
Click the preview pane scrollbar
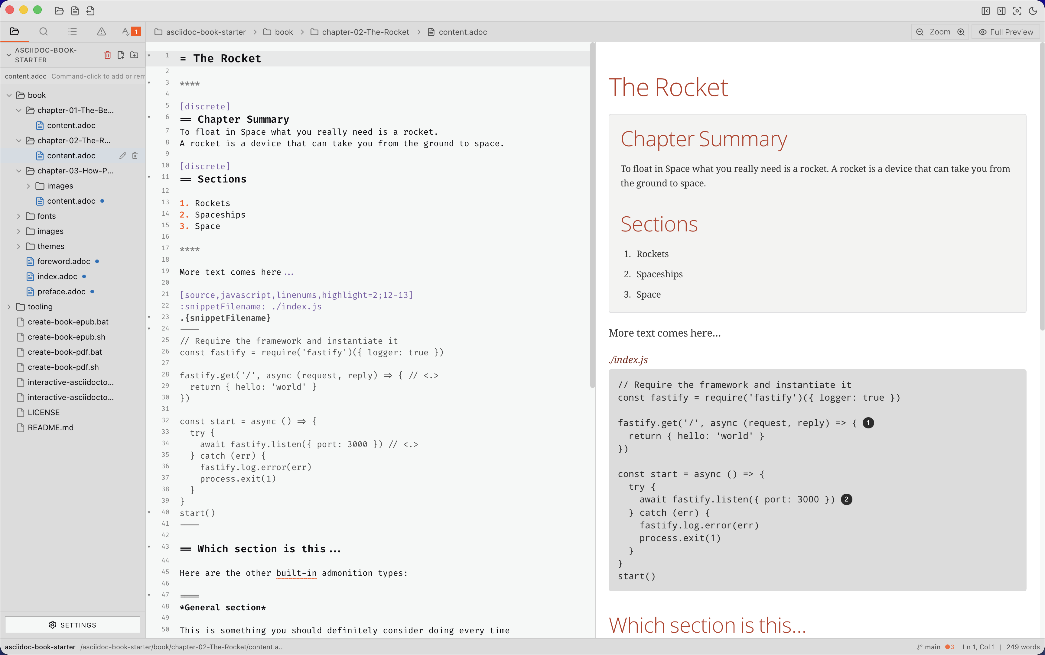coord(1042,186)
